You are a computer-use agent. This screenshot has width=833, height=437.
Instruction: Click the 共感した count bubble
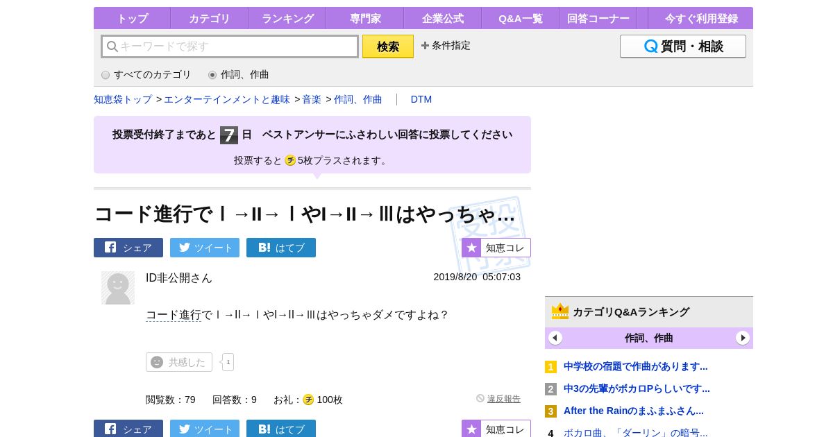tap(228, 362)
